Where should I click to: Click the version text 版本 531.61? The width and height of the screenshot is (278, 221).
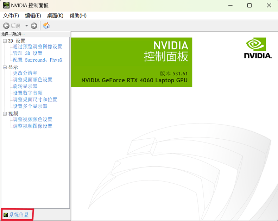coord(173,74)
